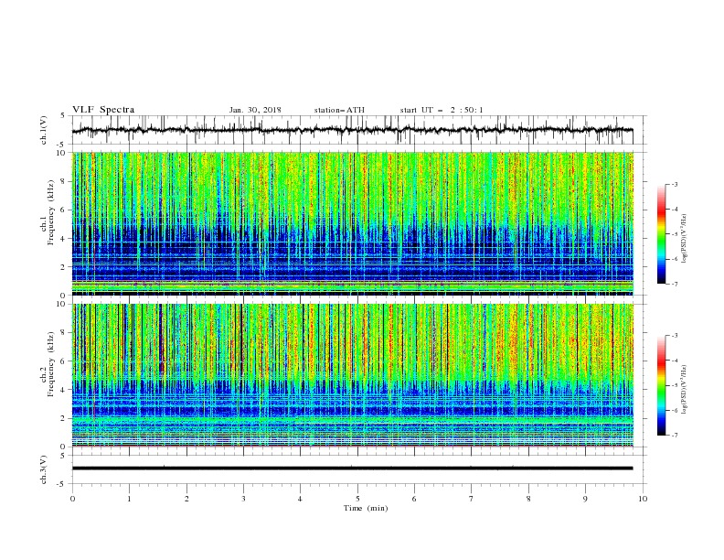This screenshot has height=560, width=724.
Task: Click the "-7" label on ch.2 colorbar
Action: click(674, 436)
